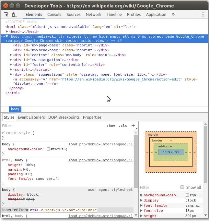Open the load.php source link for body rule
This screenshot has height=221, width=209.
click(x=100, y=144)
